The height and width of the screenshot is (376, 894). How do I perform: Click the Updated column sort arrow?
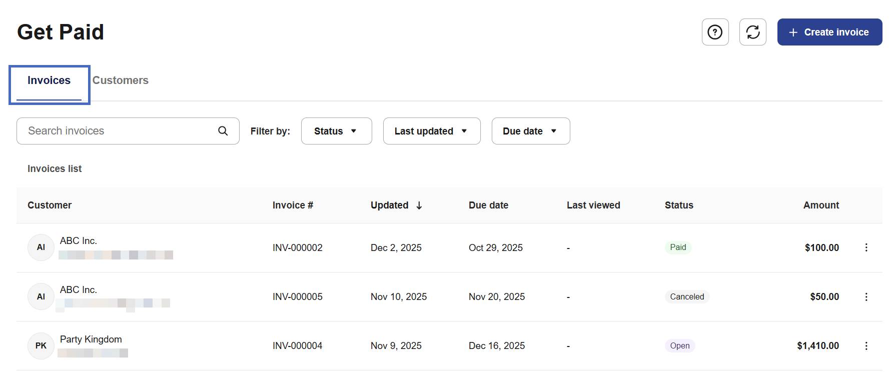pyautogui.click(x=419, y=205)
